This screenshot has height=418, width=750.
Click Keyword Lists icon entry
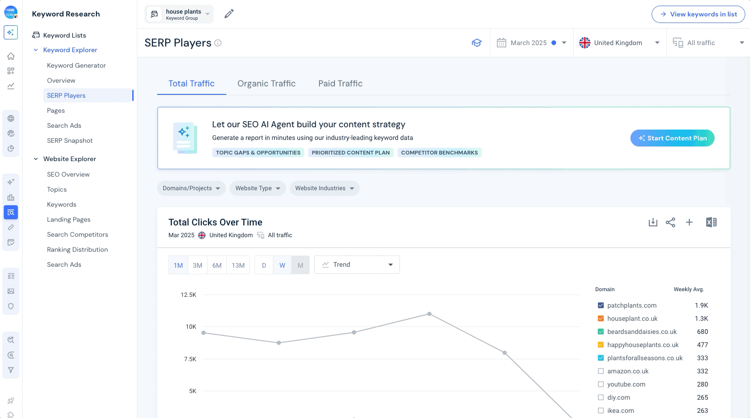tap(36, 35)
